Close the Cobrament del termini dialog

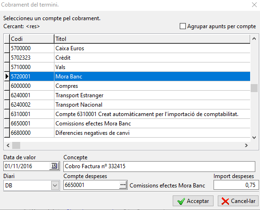coord(254,5)
